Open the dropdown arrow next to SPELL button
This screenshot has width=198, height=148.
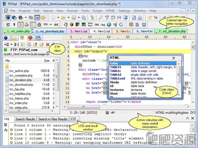pyautogui.click(x=50, y=25)
